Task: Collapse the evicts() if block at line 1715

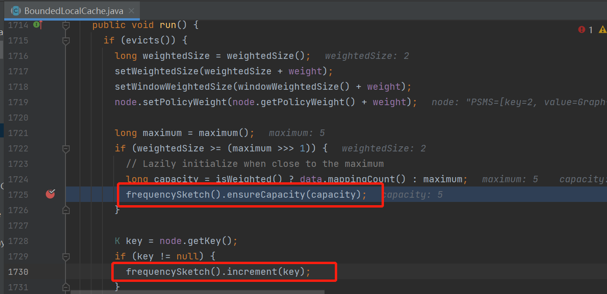Action: pos(65,40)
